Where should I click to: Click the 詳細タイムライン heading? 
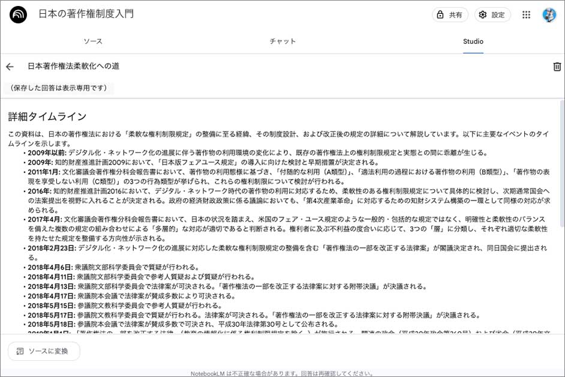pos(47,116)
